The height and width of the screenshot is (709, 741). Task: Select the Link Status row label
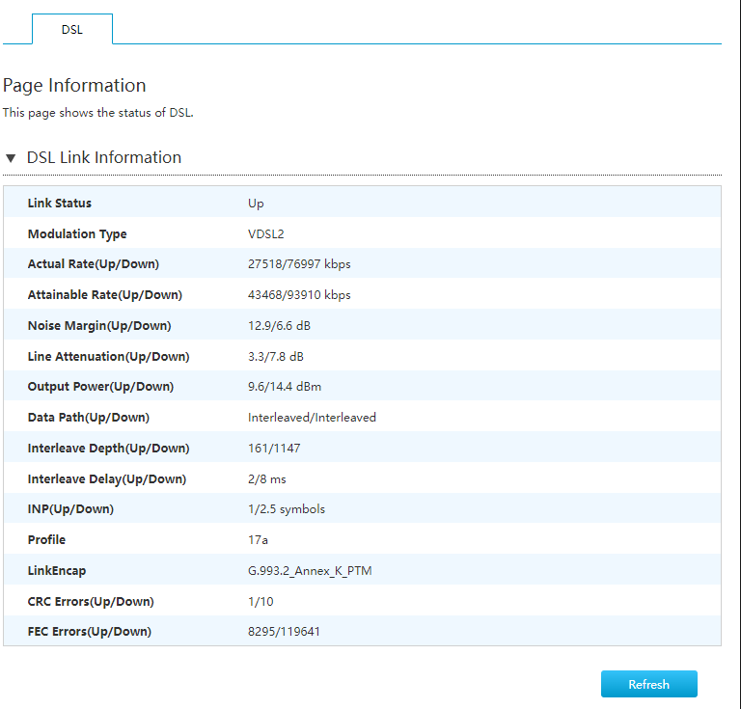tap(60, 204)
